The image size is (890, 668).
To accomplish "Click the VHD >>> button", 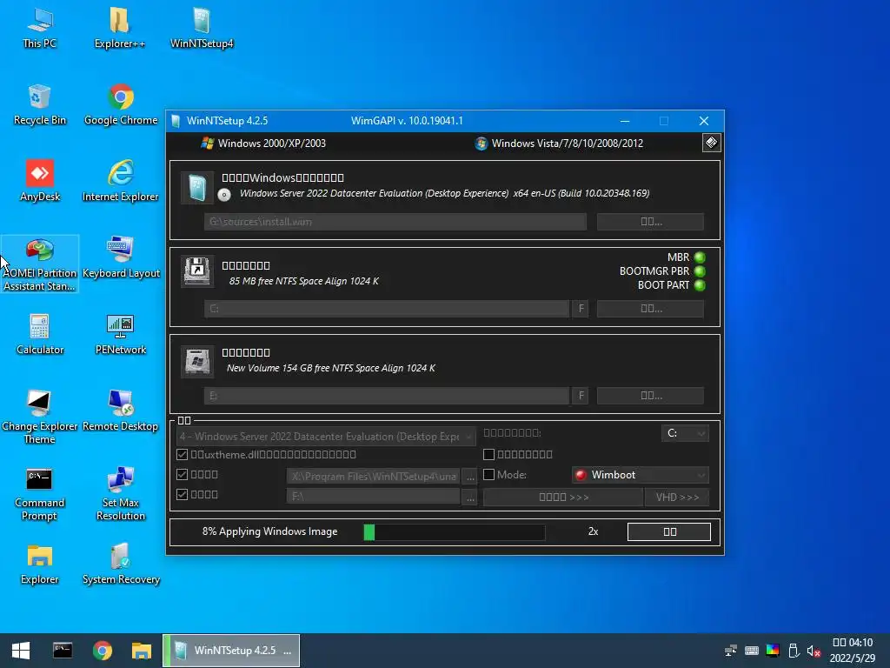I will (x=677, y=497).
